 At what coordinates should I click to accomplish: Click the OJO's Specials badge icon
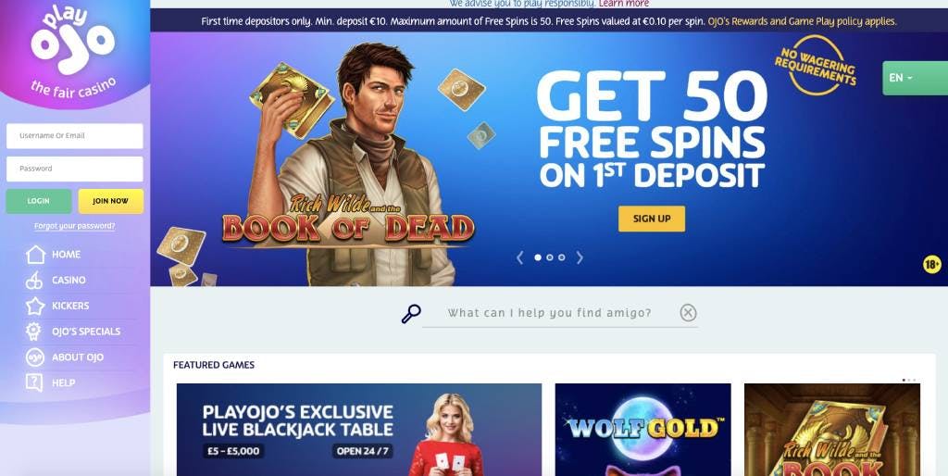point(34,332)
